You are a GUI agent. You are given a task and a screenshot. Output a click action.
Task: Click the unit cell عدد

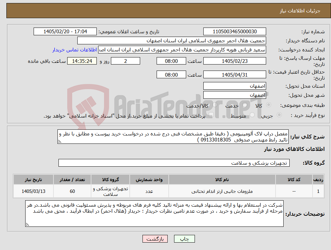[x=149, y=191]
